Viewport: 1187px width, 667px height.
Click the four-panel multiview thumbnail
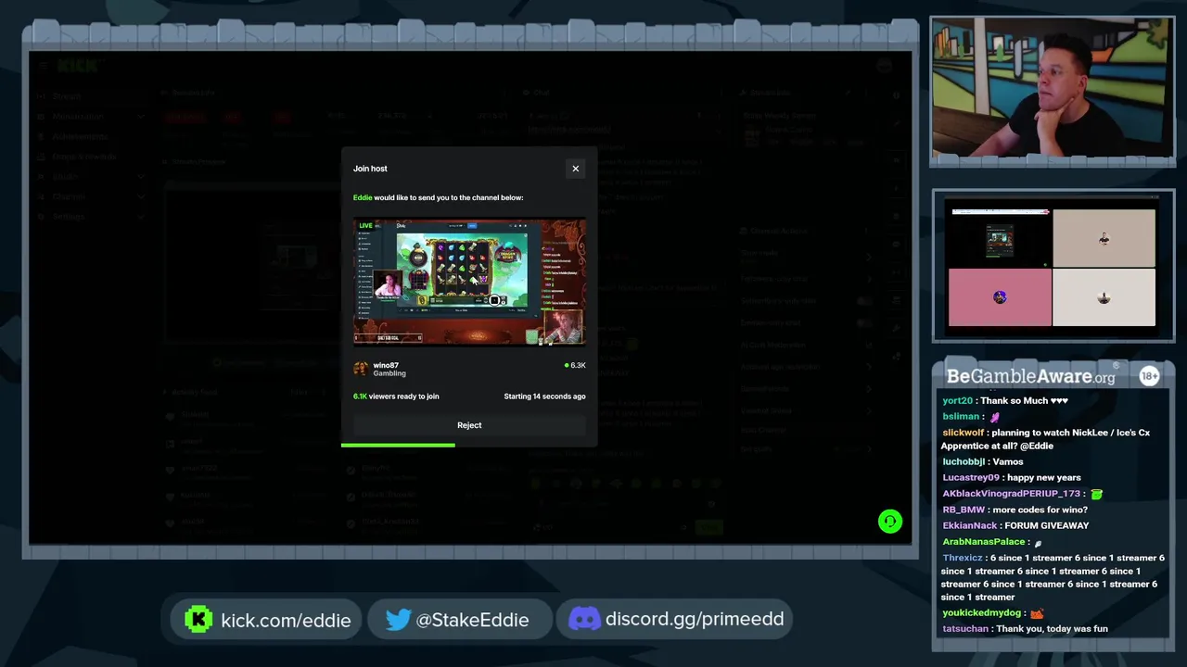tap(1053, 267)
